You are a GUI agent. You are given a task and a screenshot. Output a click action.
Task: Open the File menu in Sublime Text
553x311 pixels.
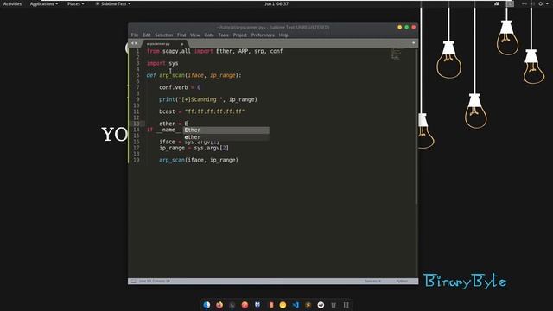[135, 35]
